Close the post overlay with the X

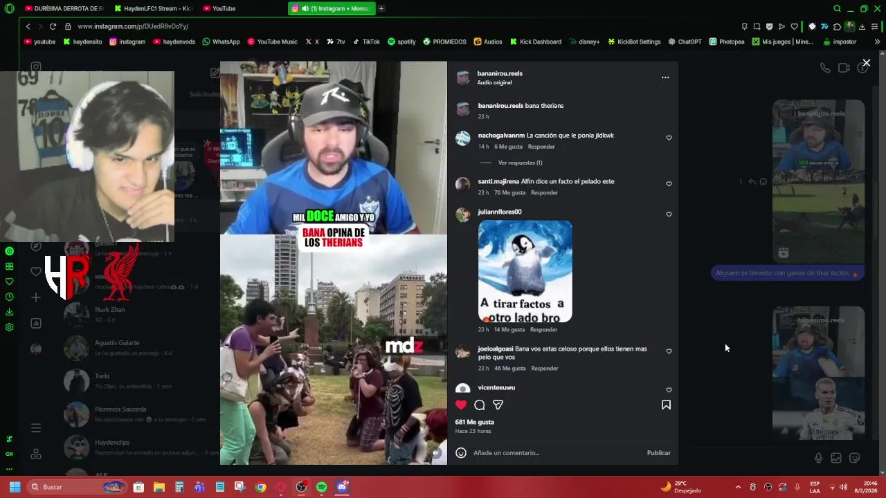866,63
